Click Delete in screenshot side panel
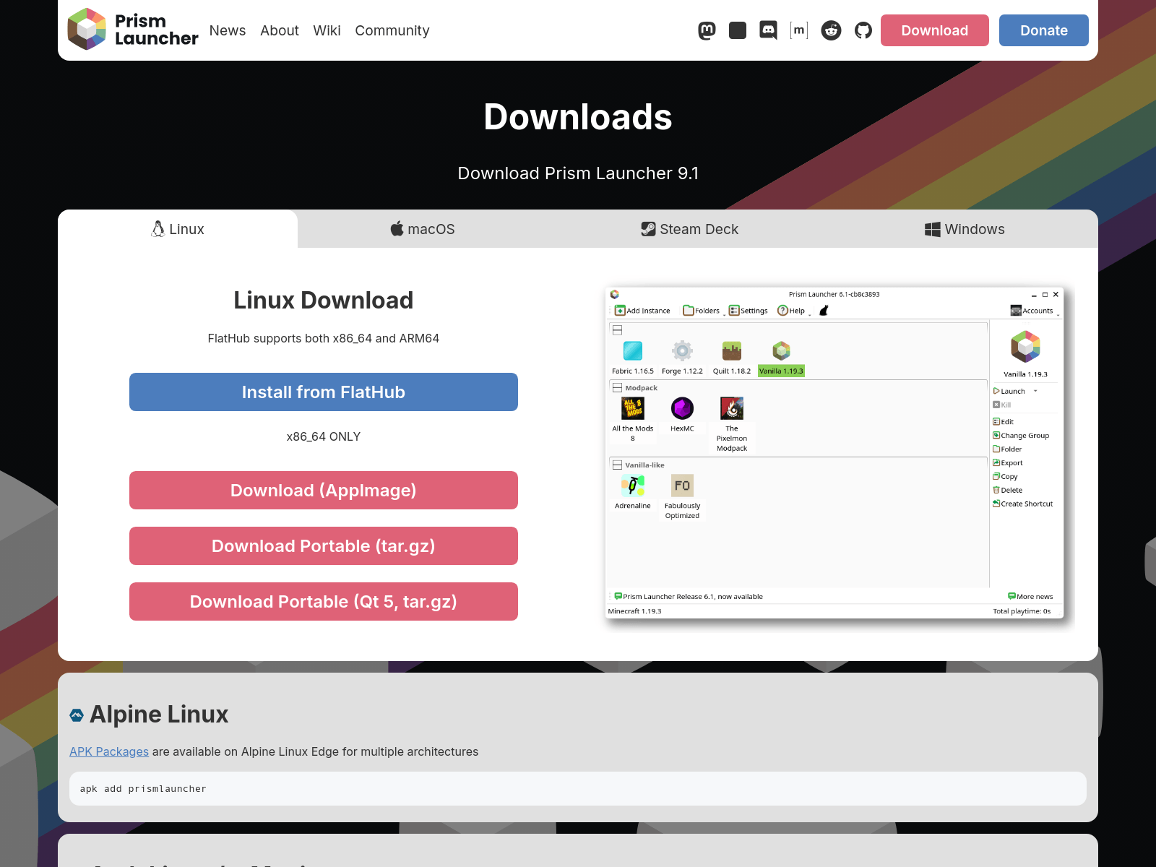The image size is (1156, 867). 1008,490
